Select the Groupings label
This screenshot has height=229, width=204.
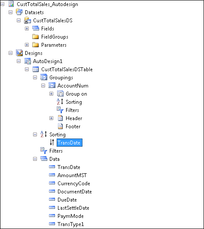pyautogui.click(x=61, y=78)
